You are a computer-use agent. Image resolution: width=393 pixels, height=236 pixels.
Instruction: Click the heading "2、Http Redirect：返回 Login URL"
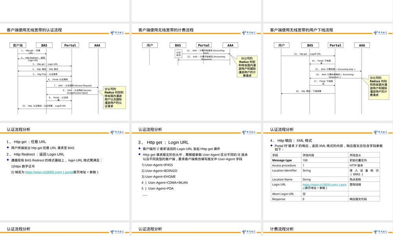tap(35, 155)
